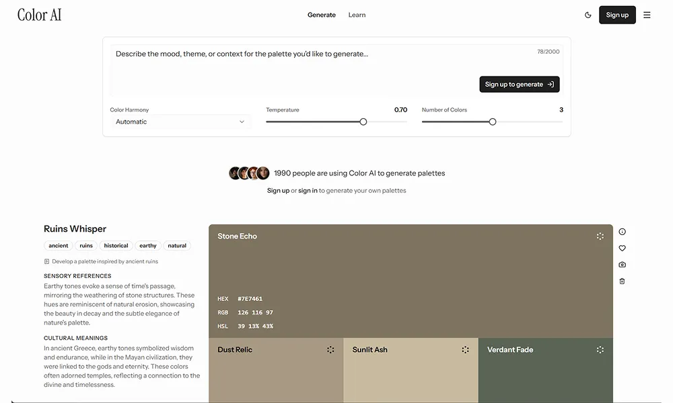Select the earthy tag

pyautogui.click(x=148, y=246)
